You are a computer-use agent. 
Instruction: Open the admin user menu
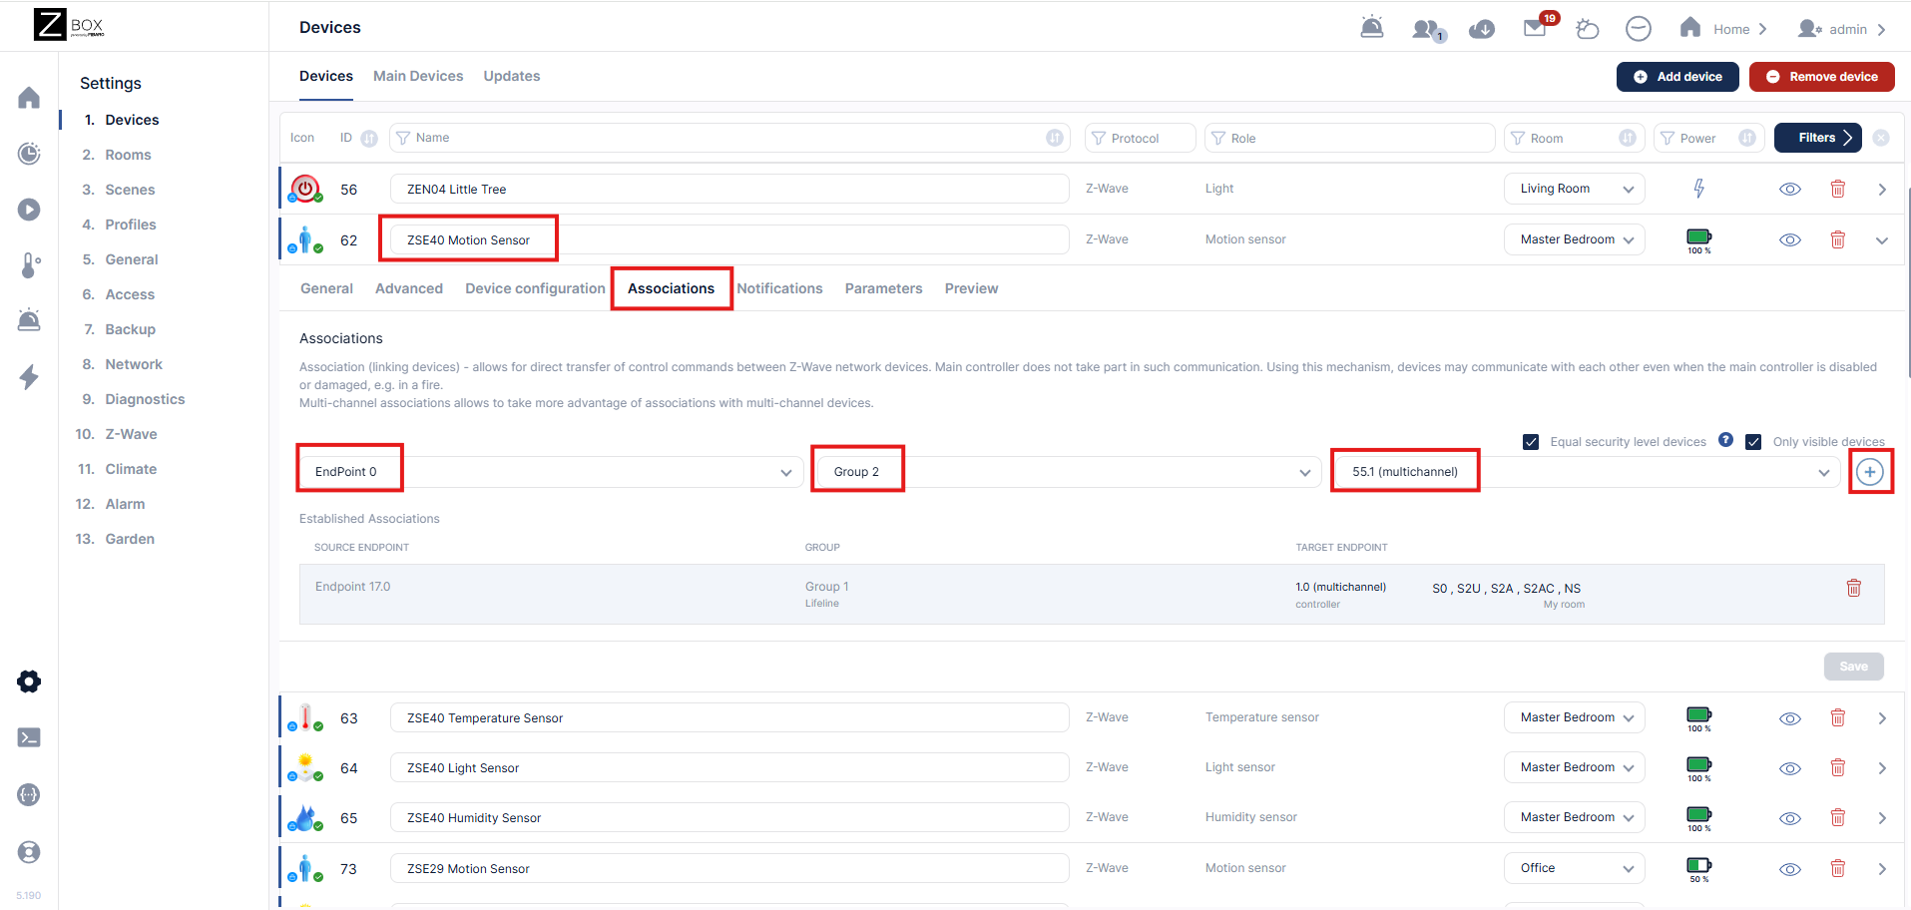[x=1841, y=29]
